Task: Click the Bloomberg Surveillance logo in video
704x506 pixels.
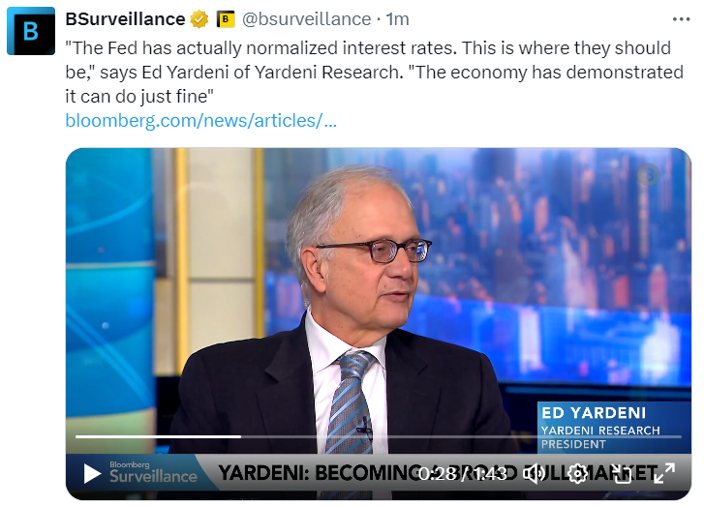Action: pyautogui.click(x=152, y=472)
